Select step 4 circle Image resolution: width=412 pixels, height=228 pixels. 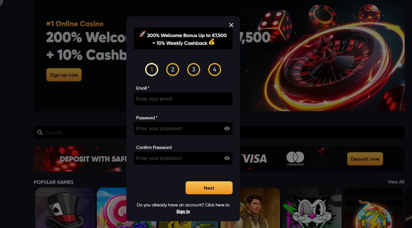(215, 70)
